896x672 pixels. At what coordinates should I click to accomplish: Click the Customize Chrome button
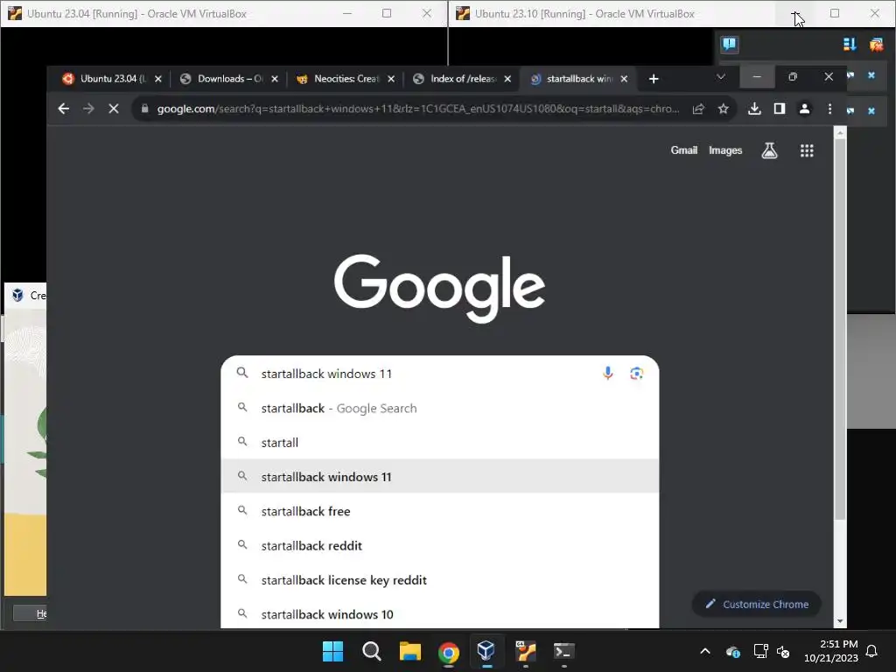[x=757, y=604]
